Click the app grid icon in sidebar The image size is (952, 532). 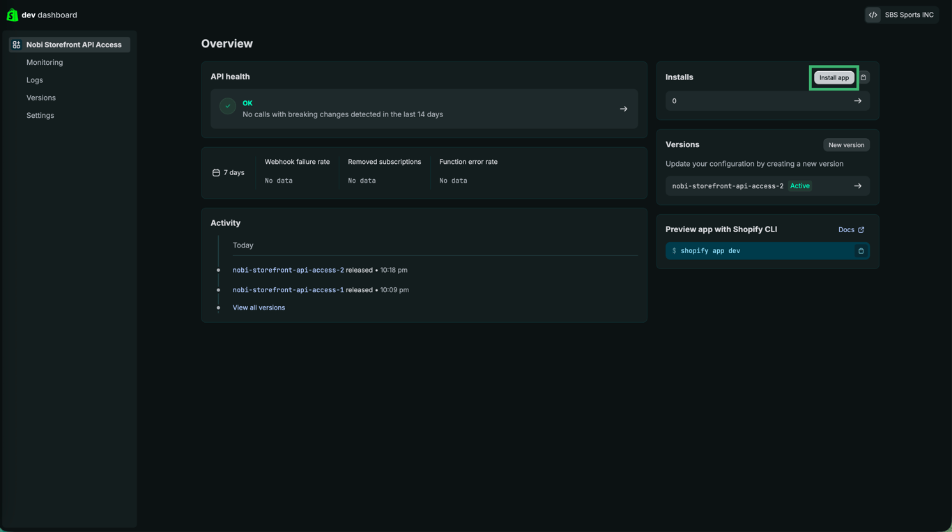click(17, 45)
